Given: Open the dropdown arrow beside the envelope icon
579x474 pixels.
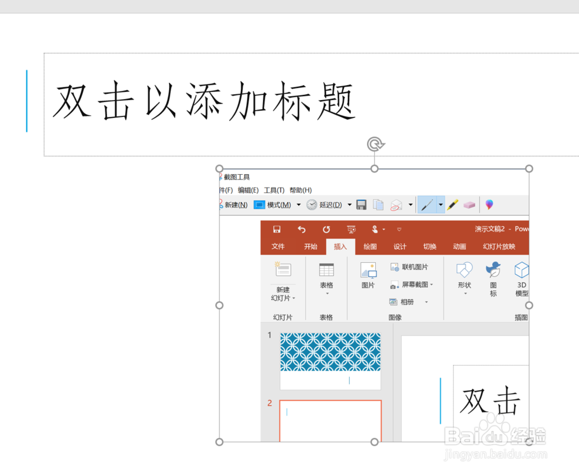Looking at the screenshot, I should coord(411,204).
